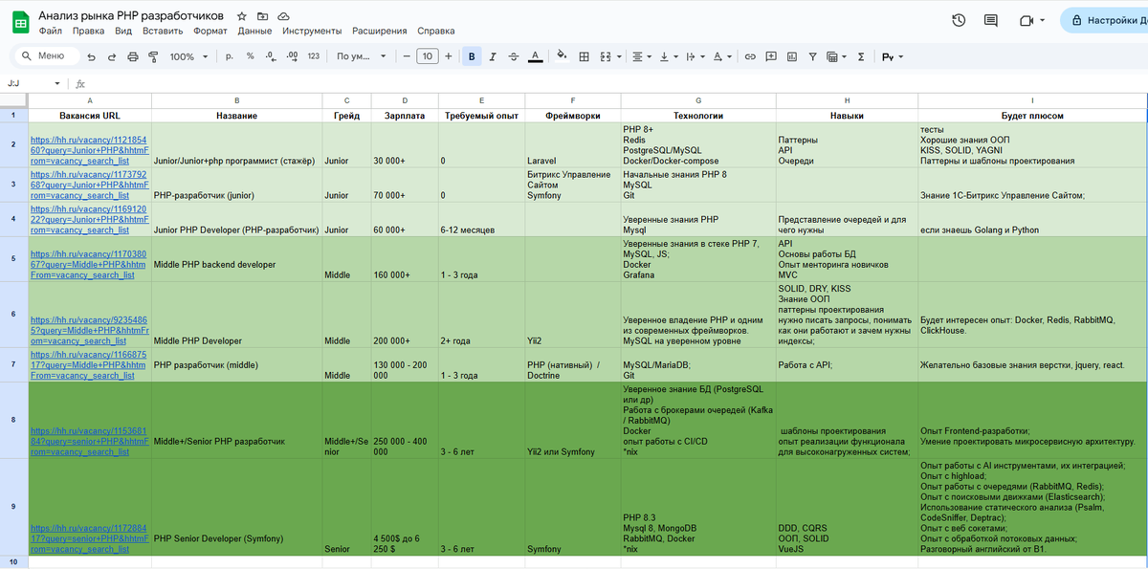Open the 123 more formats dropdown
This screenshot has height=569, width=1148.
point(313,56)
